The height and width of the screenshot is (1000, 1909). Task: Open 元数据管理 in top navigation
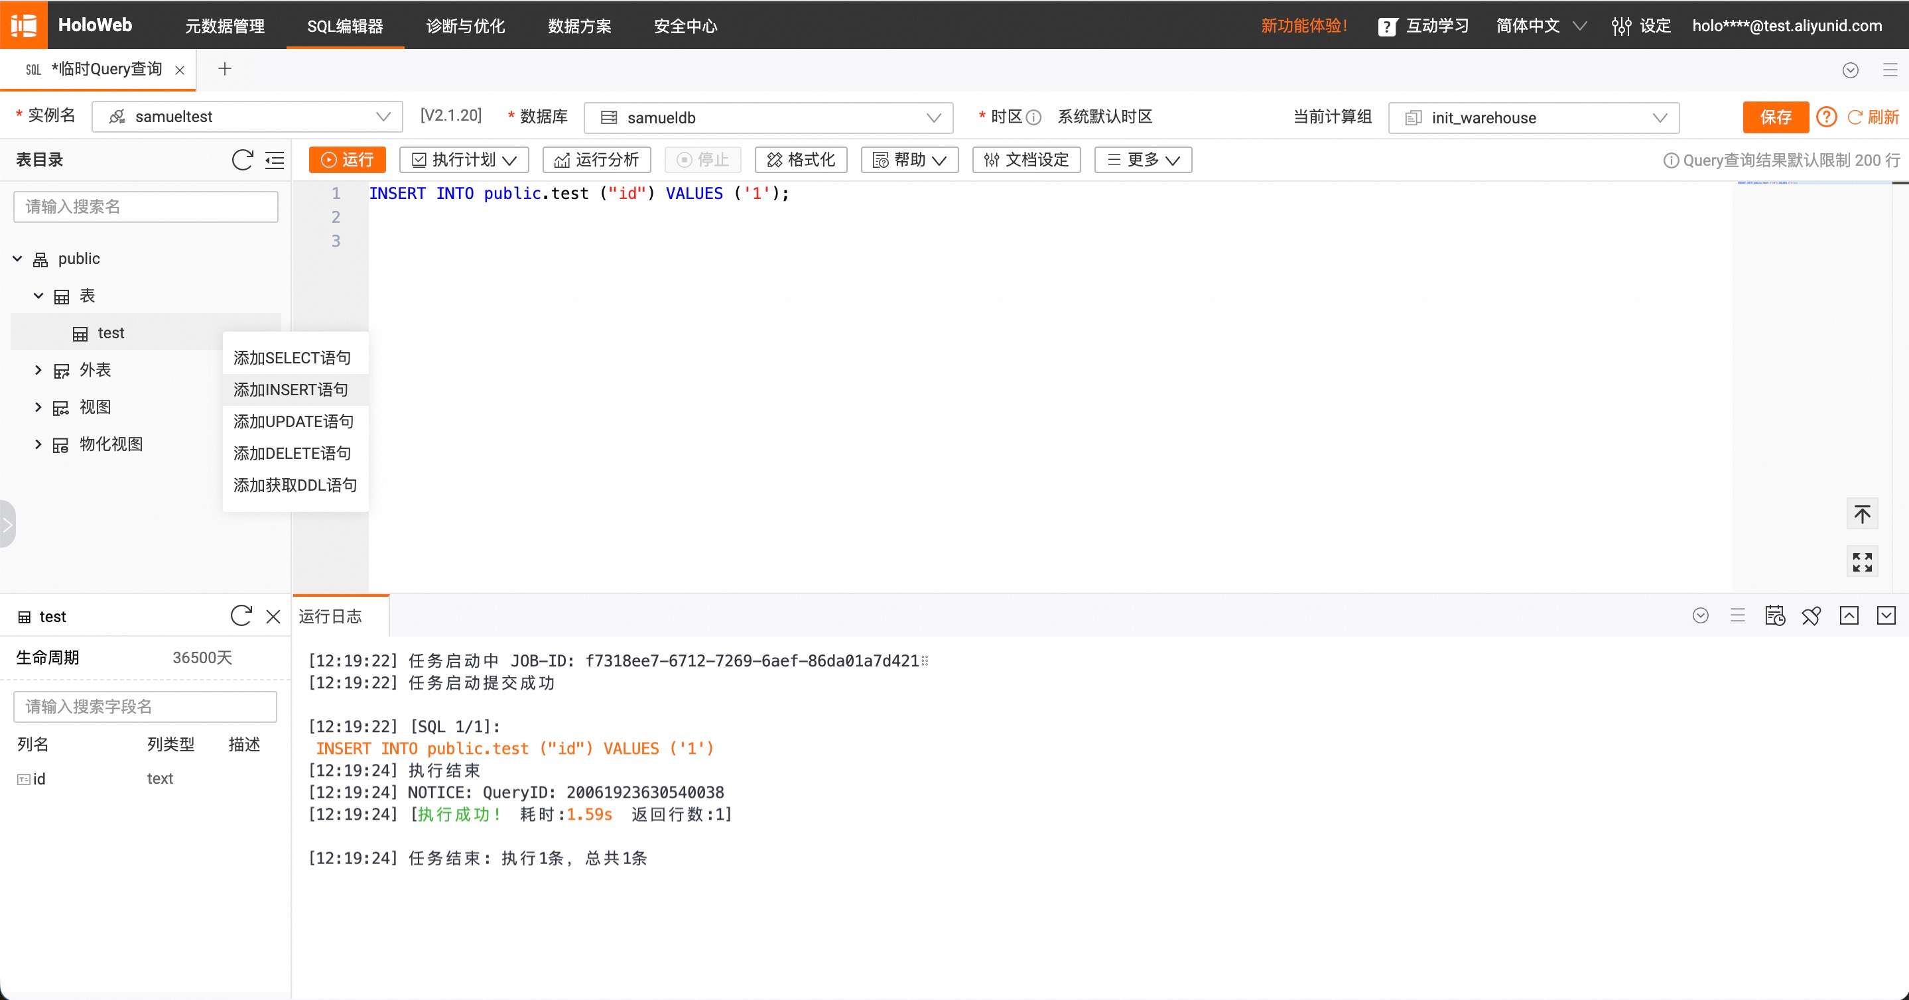(225, 26)
